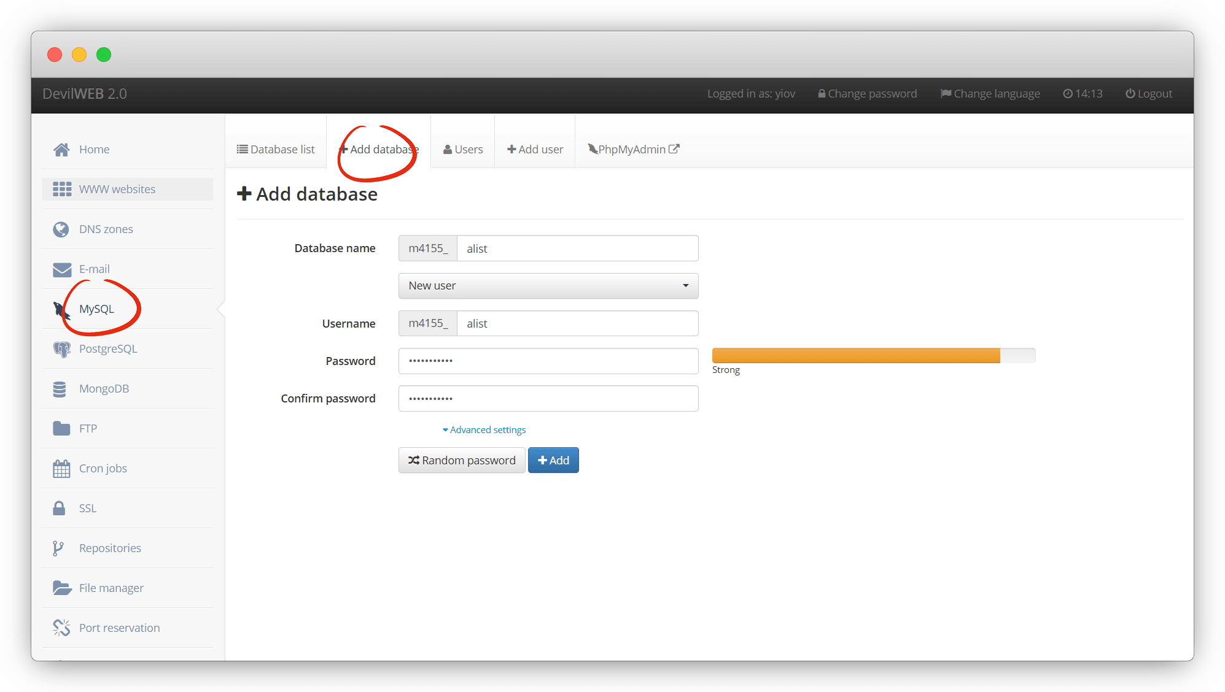1225x692 pixels.
Task: Open MongoDB database stack icon
Action: (60, 389)
